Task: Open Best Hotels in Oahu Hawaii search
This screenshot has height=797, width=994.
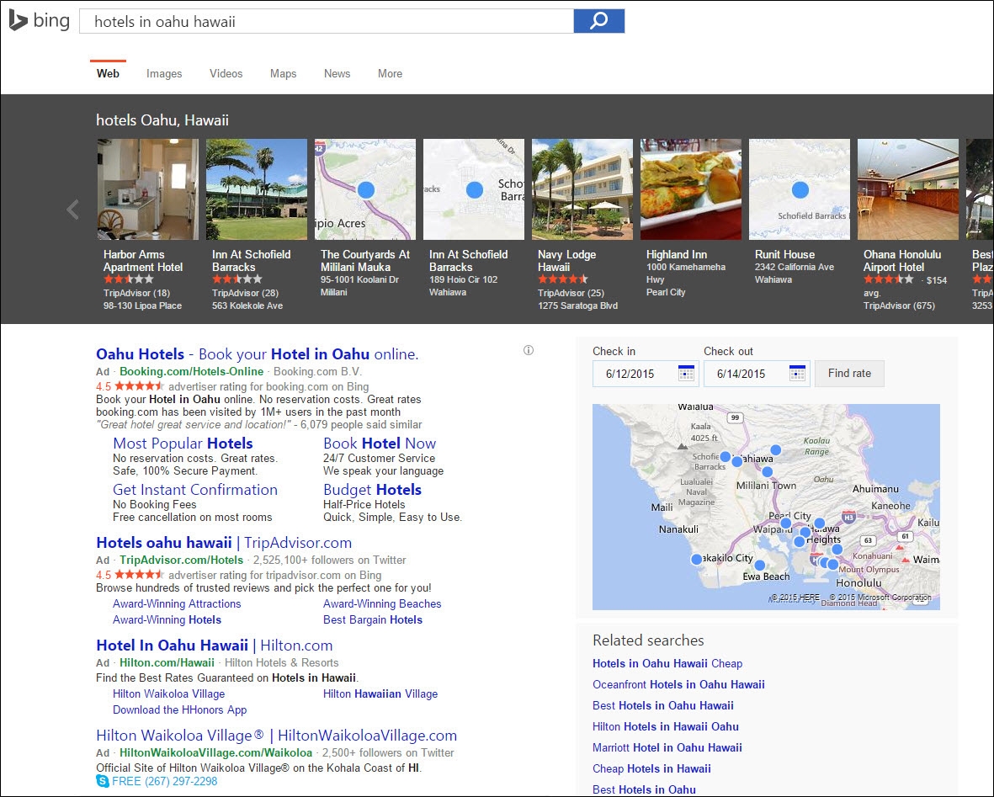Action: pyautogui.click(x=663, y=705)
